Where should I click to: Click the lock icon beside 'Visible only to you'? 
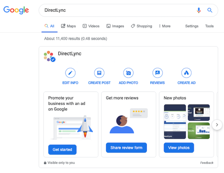(x=45, y=163)
